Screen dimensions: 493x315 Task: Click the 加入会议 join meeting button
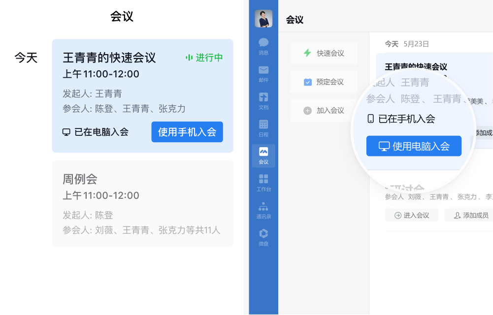324,111
